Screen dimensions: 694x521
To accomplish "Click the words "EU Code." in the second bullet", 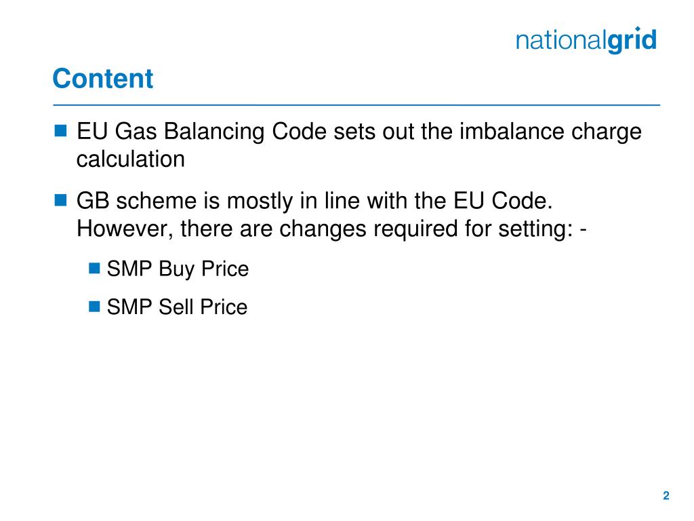I will 504,201.
